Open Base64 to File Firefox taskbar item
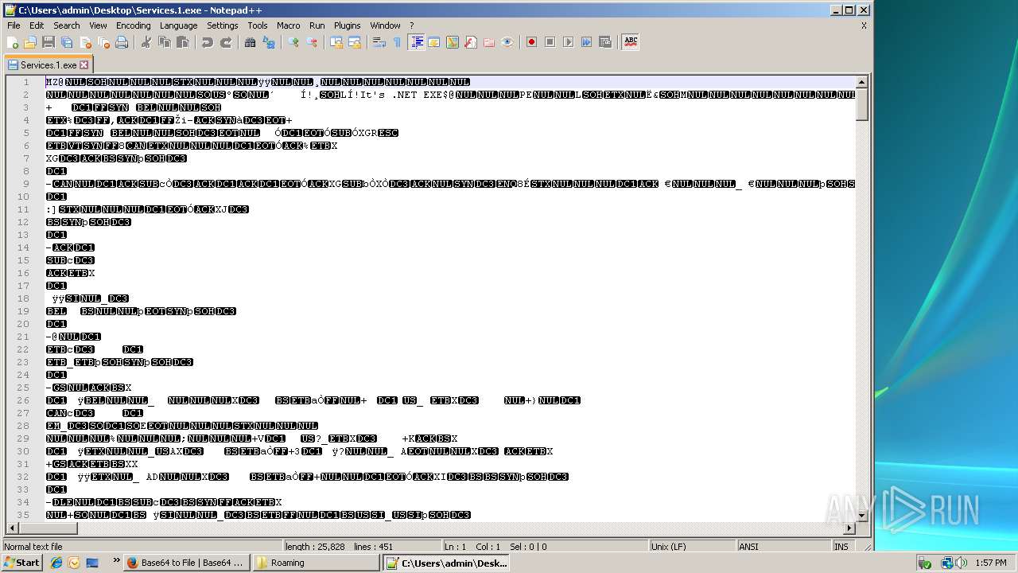This screenshot has width=1018, height=573. click(188, 563)
